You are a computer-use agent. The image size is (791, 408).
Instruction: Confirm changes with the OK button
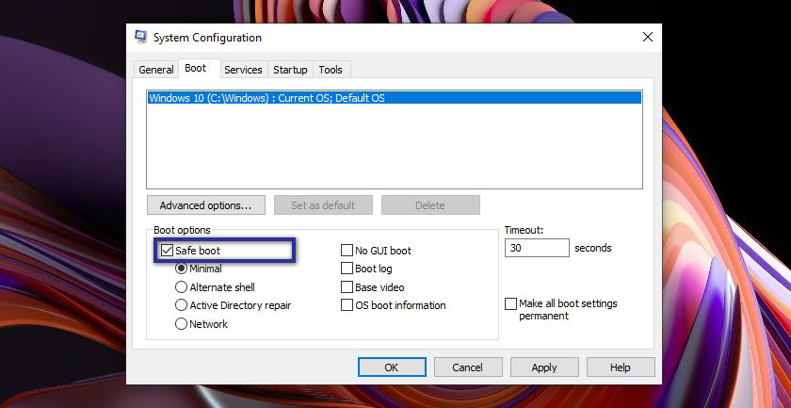392,367
